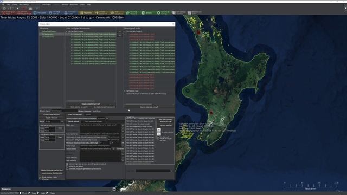The width and height of the screenshot is (347, 195).
Task: Open the Missions + Ref. Points menu
Action: click(x=70, y=5)
